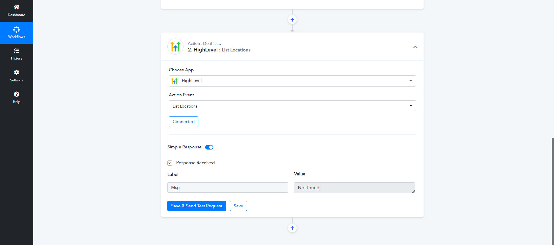
Task: Click the action title 'List Locations'
Action: click(236, 50)
